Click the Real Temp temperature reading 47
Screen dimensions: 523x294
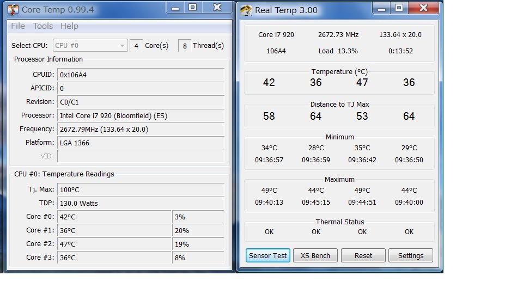[x=362, y=82]
